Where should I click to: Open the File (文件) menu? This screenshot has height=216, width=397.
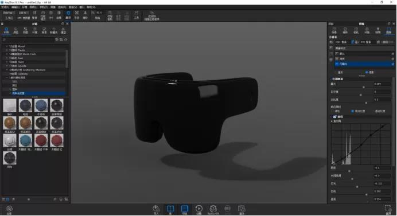[5, 7]
